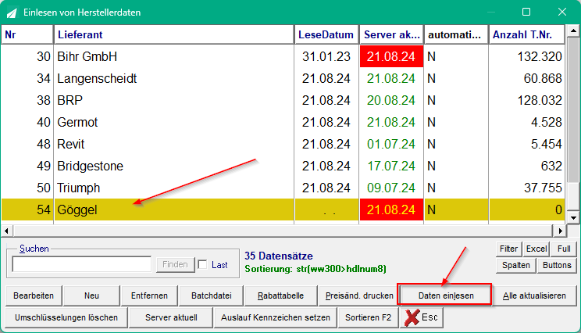Select the BRP supplier row

pos(283,100)
